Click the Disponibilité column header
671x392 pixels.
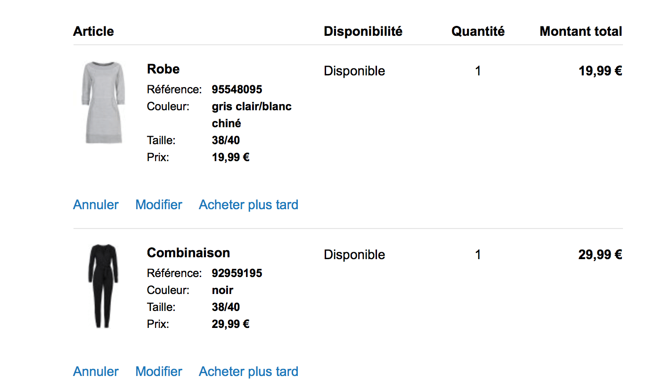pyautogui.click(x=363, y=32)
